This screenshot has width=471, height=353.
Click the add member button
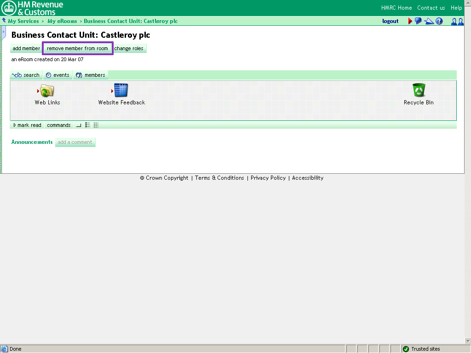click(x=26, y=48)
